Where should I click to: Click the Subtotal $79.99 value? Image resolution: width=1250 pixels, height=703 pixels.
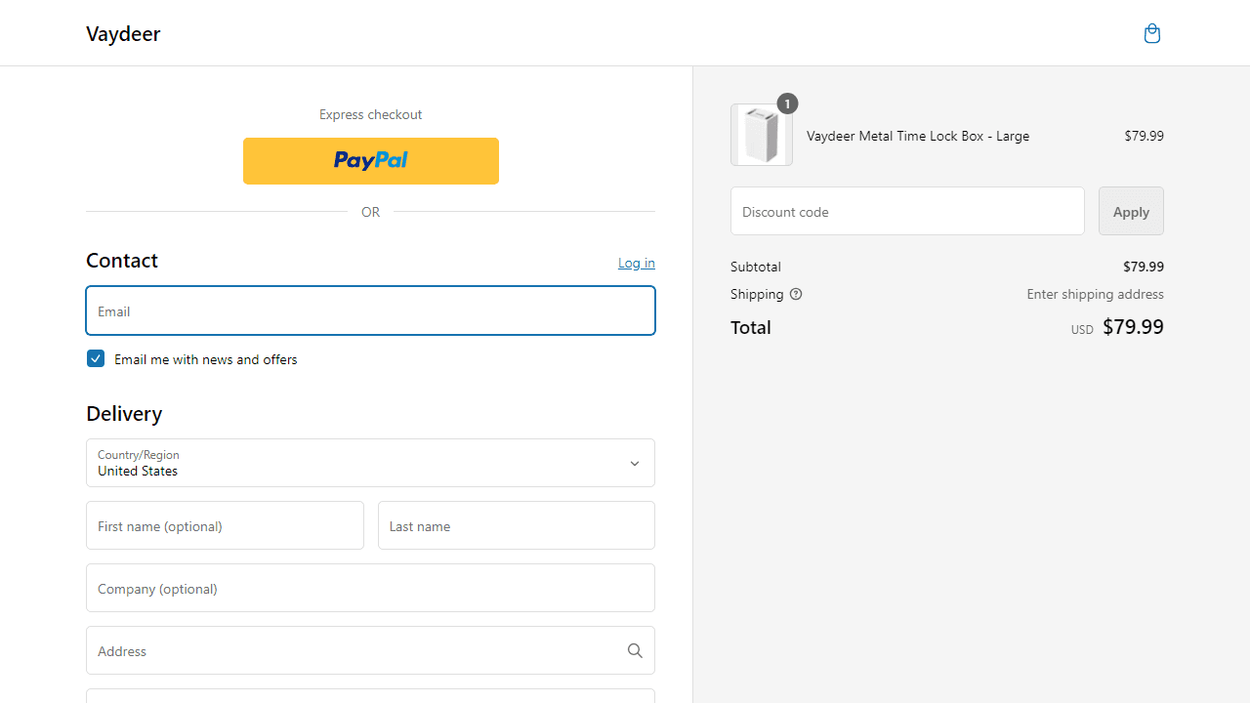point(1144,267)
